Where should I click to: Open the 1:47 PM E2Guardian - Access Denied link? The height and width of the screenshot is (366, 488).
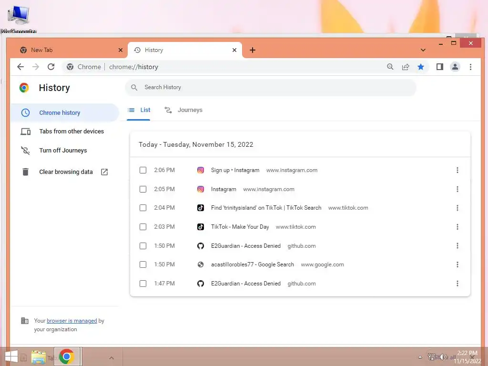coord(246,283)
